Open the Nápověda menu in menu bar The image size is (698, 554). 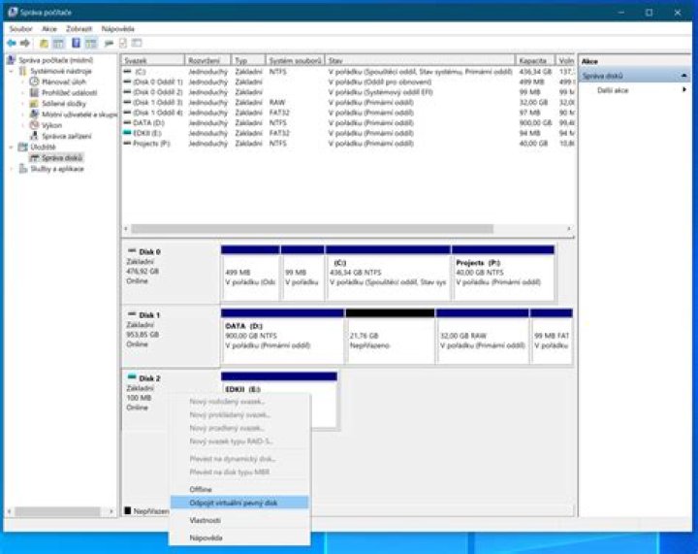tap(118, 29)
